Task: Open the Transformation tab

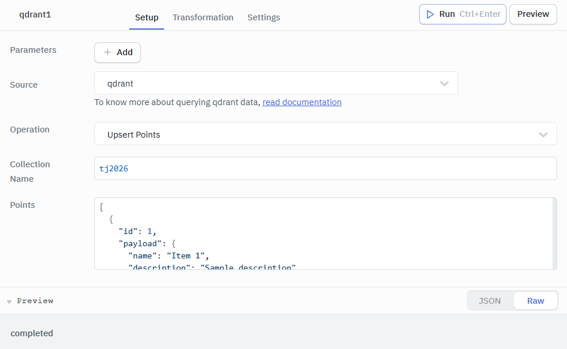Action: [203, 17]
